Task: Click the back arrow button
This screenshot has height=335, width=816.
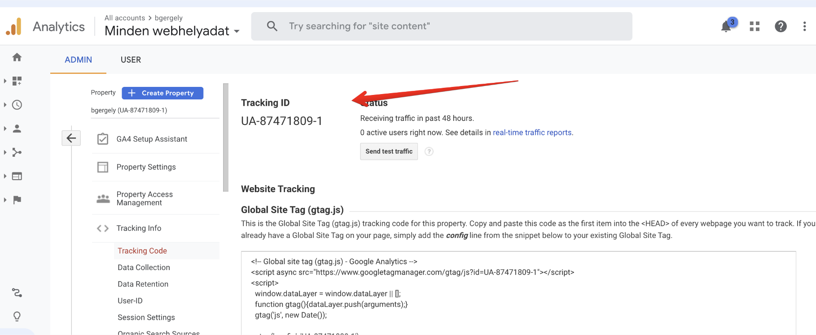Action: coord(71,138)
